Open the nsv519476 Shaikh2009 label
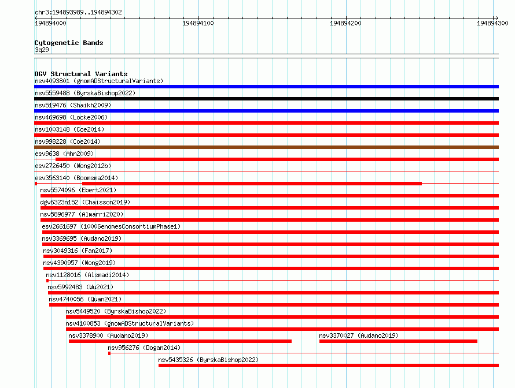 [73, 105]
